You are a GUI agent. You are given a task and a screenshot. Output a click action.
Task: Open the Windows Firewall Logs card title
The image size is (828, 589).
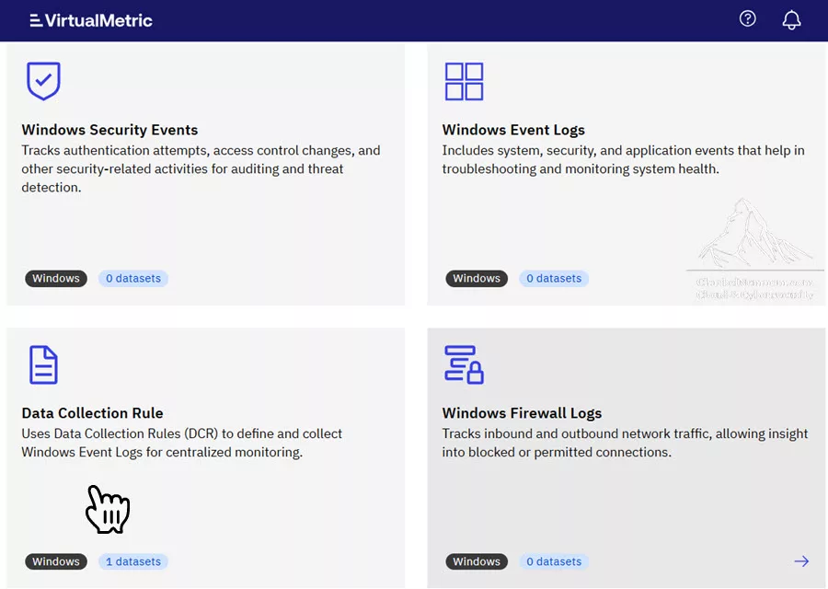click(522, 412)
